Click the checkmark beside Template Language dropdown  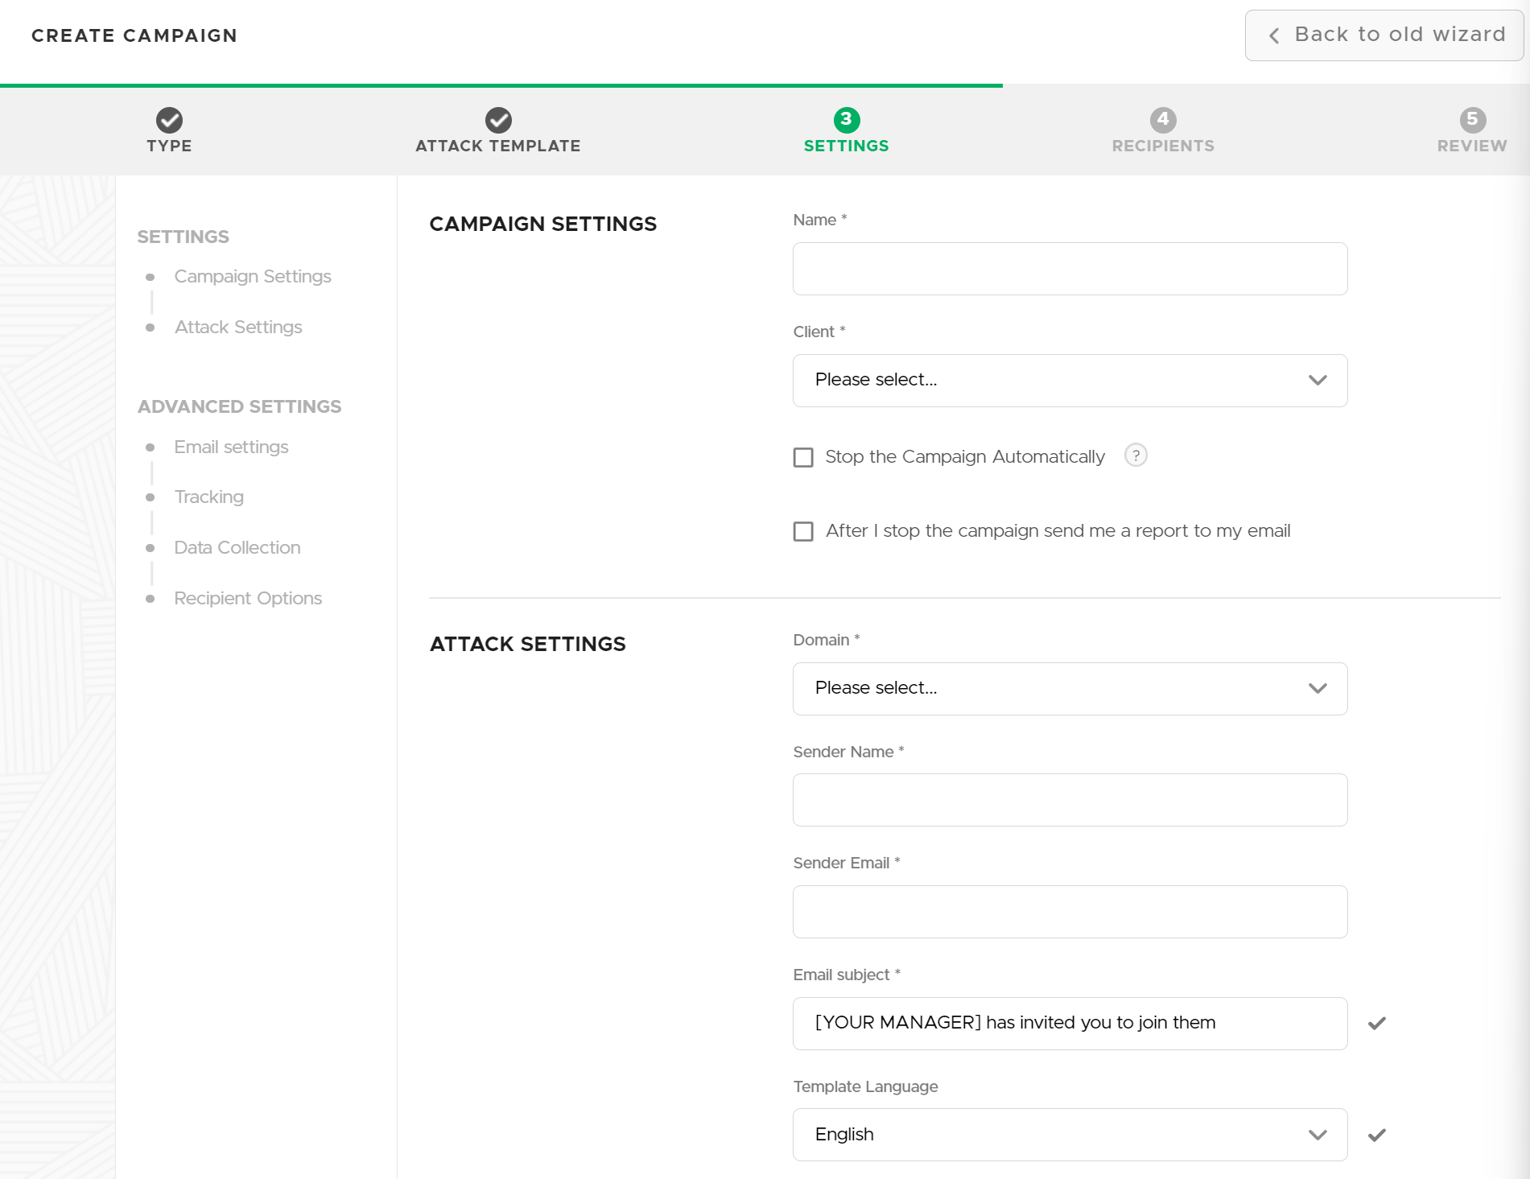click(x=1376, y=1135)
